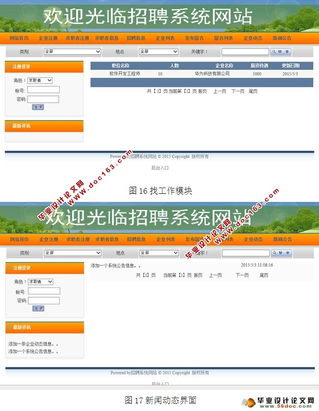The image size is (319, 411).
Task: Expand 类别 dropdown on 图16 page
Action: click(x=72, y=52)
